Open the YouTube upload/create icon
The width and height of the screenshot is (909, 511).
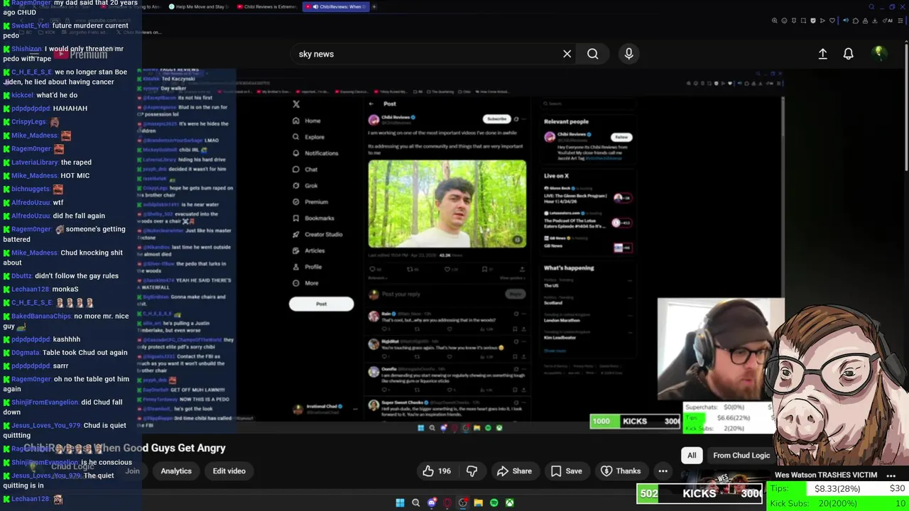point(822,54)
